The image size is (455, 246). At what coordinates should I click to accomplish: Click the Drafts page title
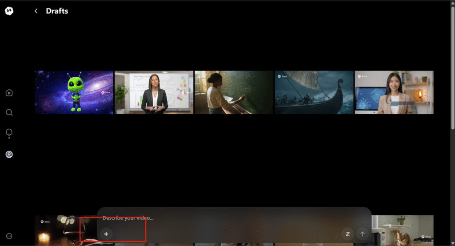(x=57, y=11)
